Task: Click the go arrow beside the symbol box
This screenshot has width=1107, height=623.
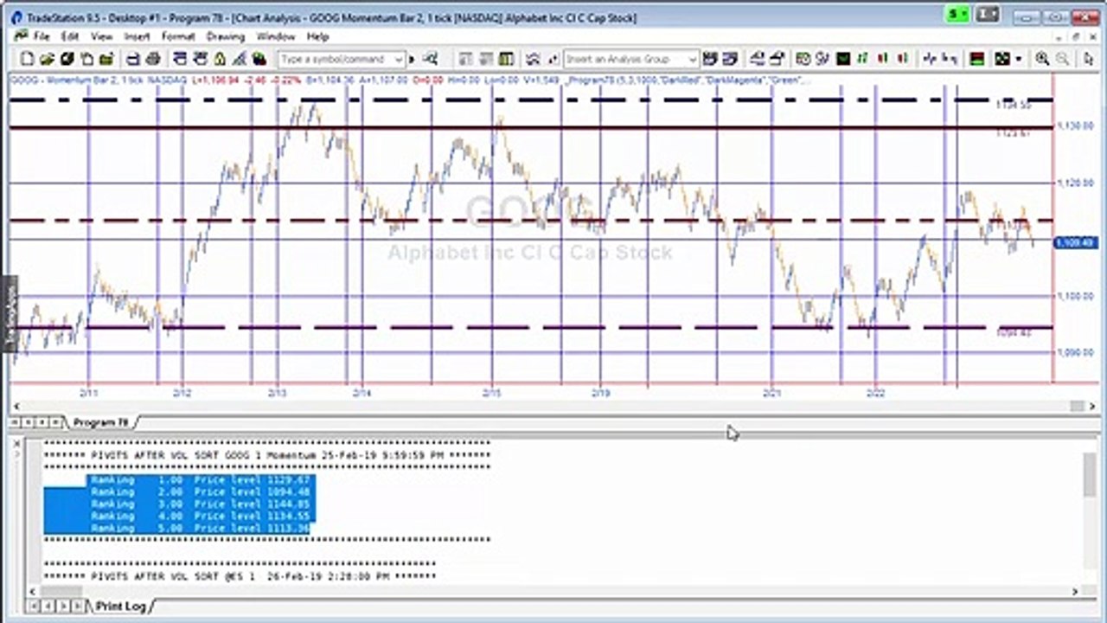Action: coord(412,59)
